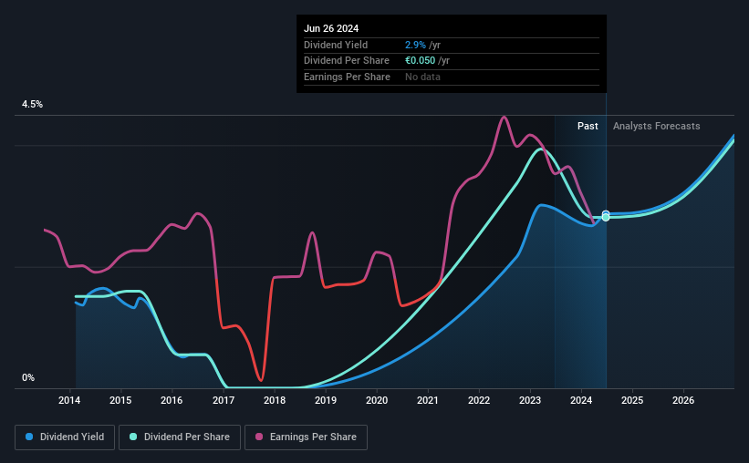Select the 2020 x-axis label
The height and width of the screenshot is (463, 749).
pos(377,400)
